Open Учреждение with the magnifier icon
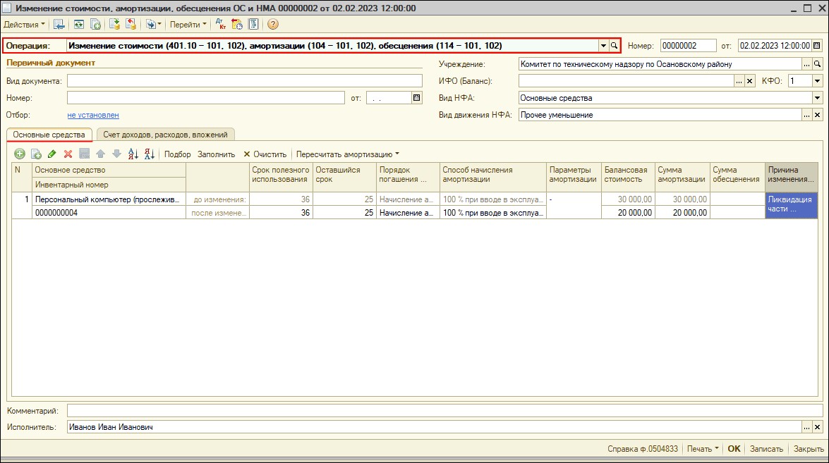This screenshot has height=463, width=829. pyautogui.click(x=818, y=64)
